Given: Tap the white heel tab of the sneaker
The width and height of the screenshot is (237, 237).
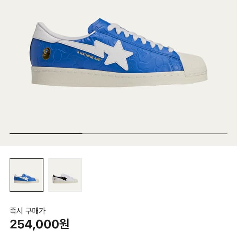Looking at the screenshot, I should (x=45, y=32).
